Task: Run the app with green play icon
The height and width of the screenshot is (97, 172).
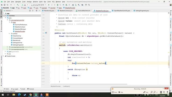Action: point(49,5)
